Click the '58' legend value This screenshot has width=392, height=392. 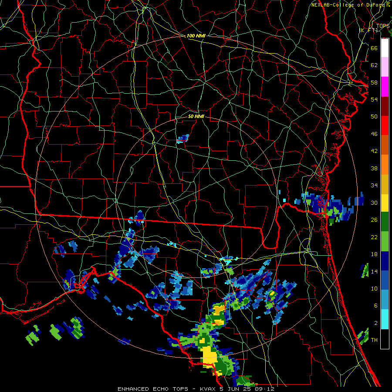coord(374,82)
